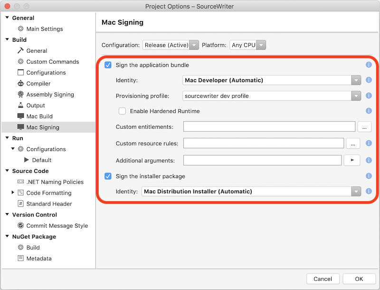Screen dimensions: 380x290
Task: Show info for Sign the installer package
Action: click(369, 176)
